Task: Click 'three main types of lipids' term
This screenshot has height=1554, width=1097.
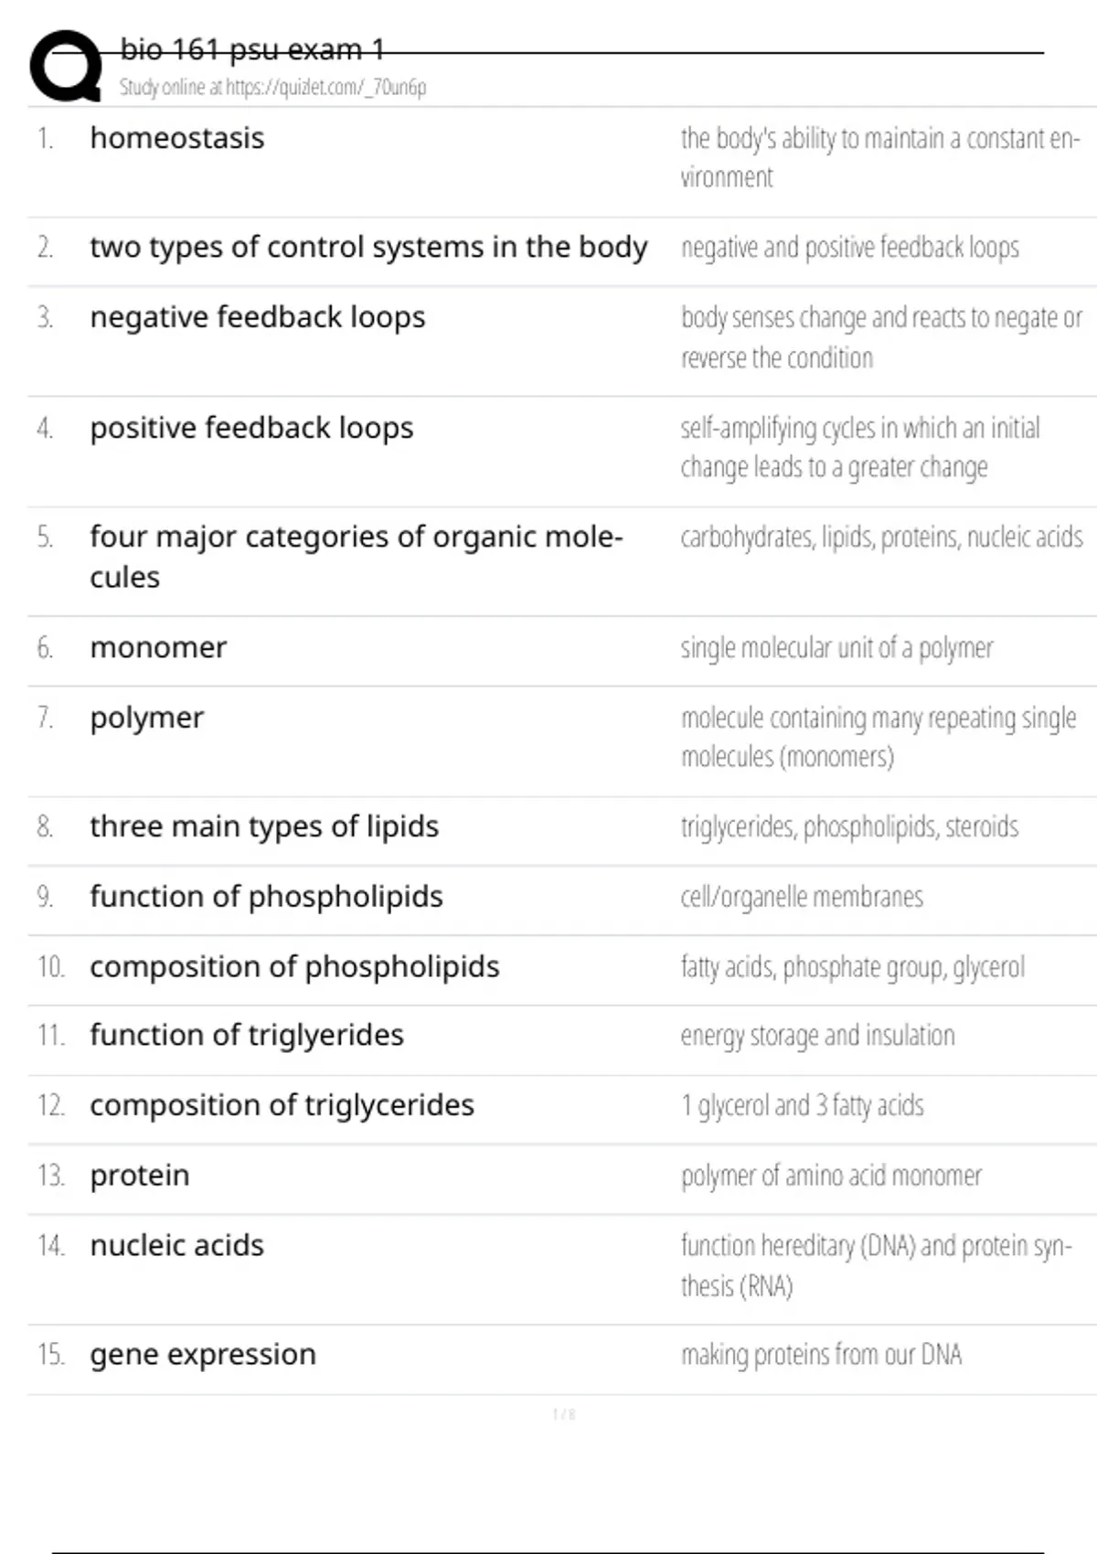Action: (264, 826)
